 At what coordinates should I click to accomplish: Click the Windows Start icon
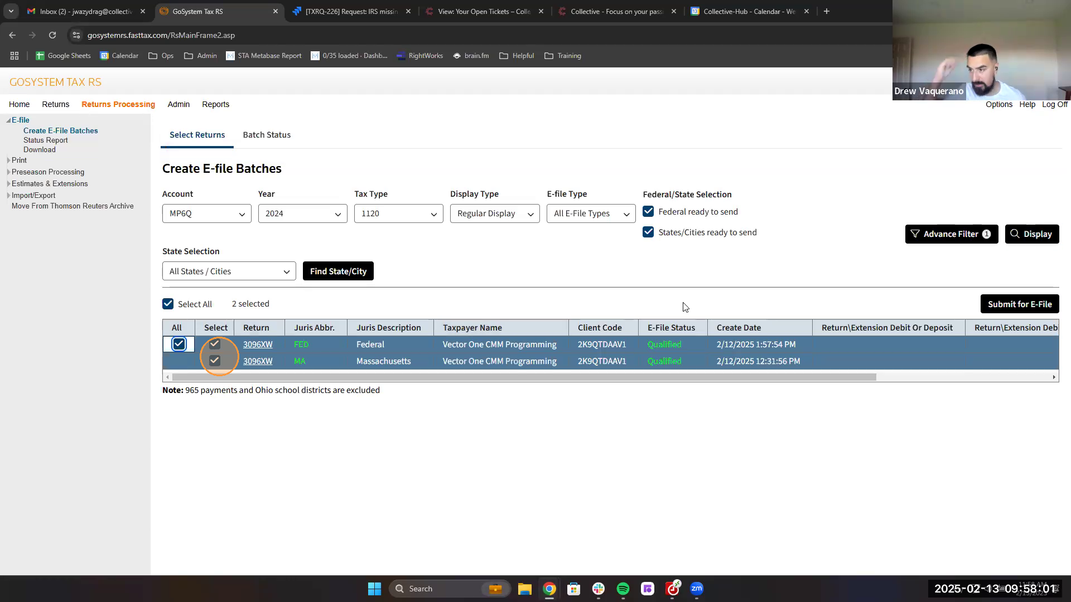(374, 589)
